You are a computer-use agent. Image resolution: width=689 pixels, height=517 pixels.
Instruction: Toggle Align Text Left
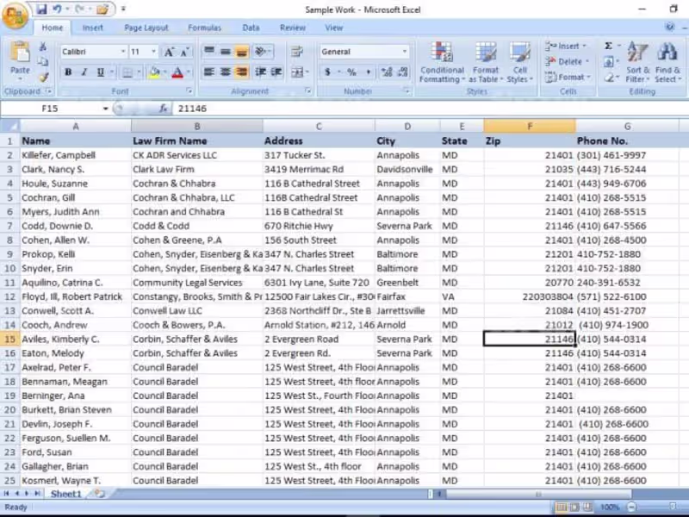[209, 72]
